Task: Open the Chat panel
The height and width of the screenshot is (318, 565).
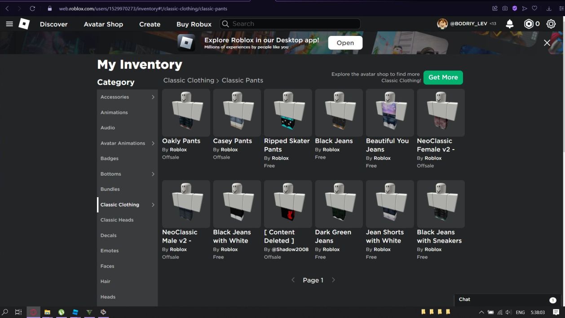Action: click(x=507, y=300)
